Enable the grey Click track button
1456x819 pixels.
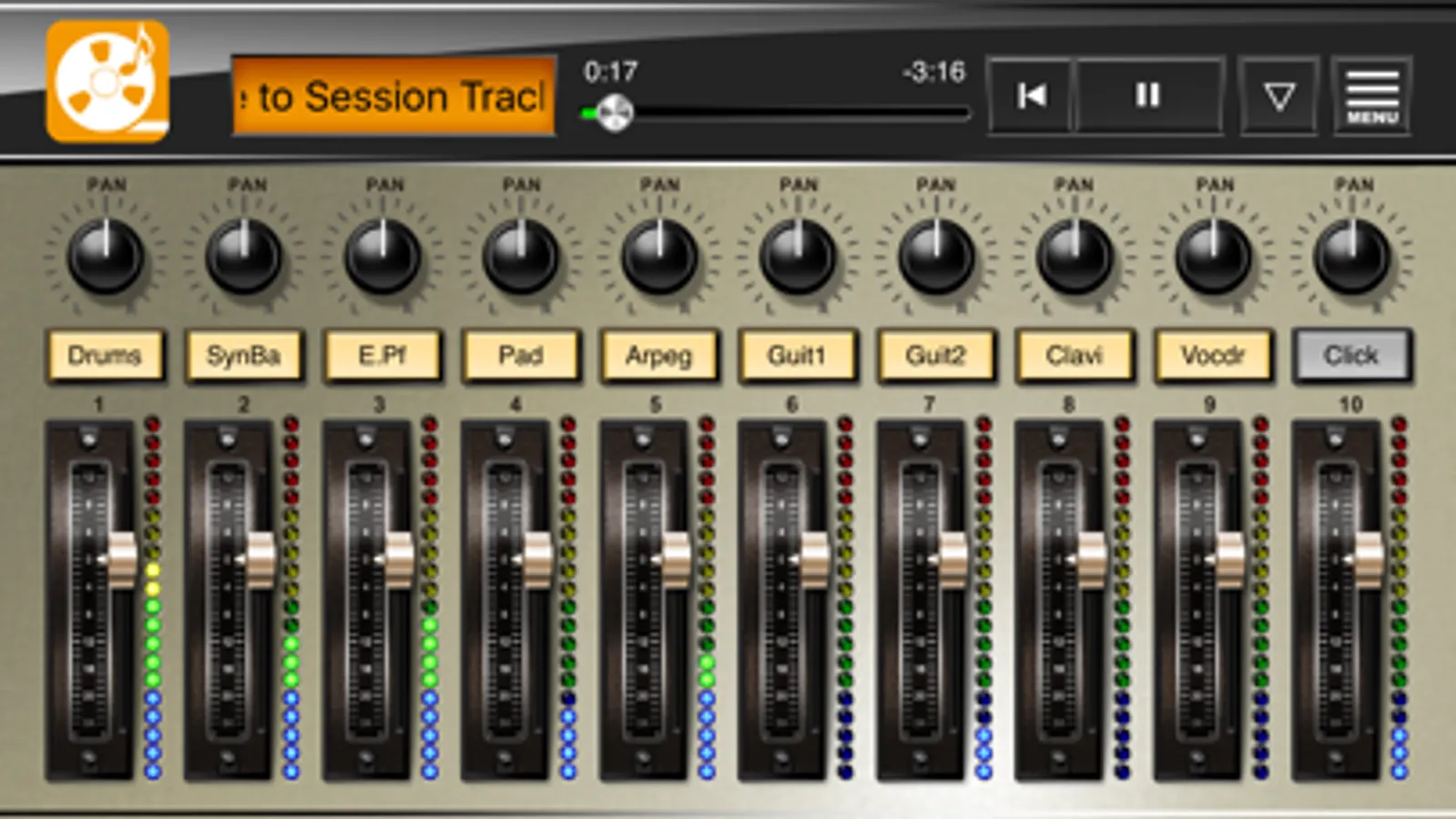coord(1352,355)
